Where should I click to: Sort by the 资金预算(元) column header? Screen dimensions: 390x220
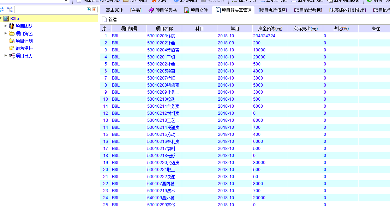coord(270,29)
